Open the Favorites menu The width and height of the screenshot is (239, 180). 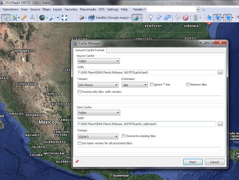(x=71, y=9)
